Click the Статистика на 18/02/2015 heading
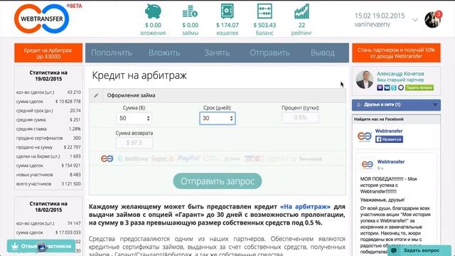Screen dimensions: 455x256 48,207
